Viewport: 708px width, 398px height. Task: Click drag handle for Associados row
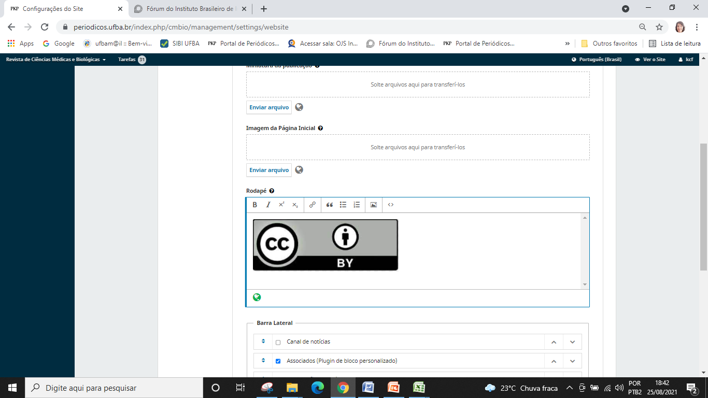tap(263, 361)
